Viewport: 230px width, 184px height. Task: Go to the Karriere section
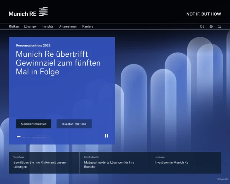[88, 26]
